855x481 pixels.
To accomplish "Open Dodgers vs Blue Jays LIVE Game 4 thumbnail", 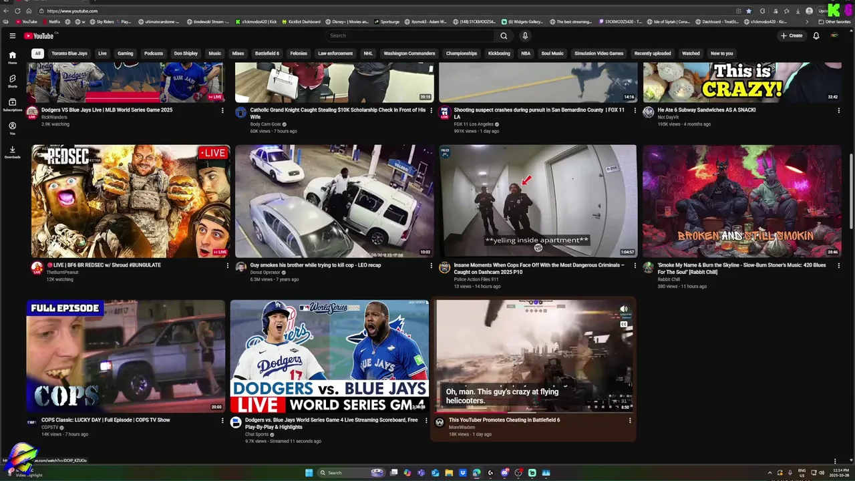I will tap(330, 356).
